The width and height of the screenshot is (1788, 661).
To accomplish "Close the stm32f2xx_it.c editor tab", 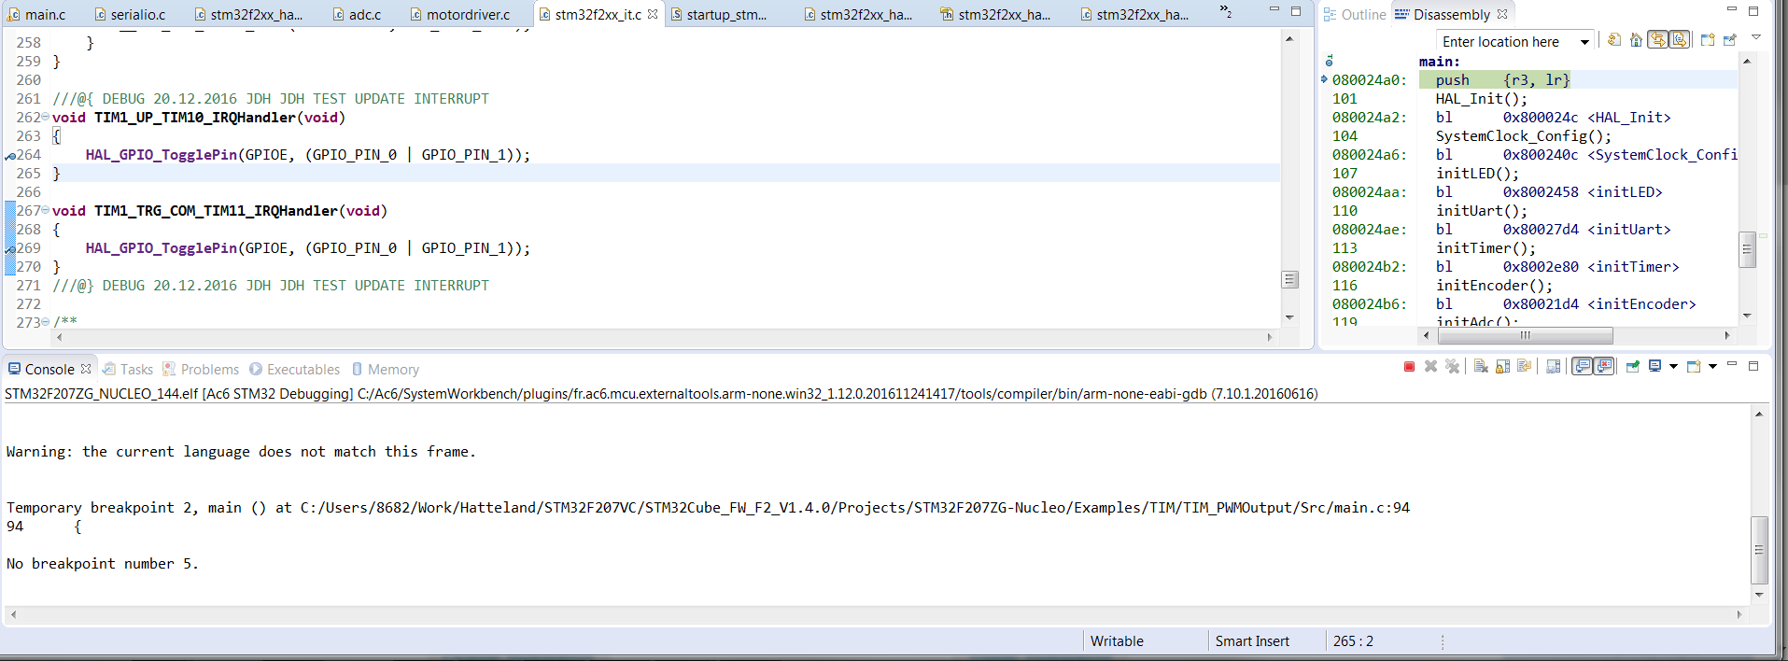I will pyautogui.click(x=653, y=14).
